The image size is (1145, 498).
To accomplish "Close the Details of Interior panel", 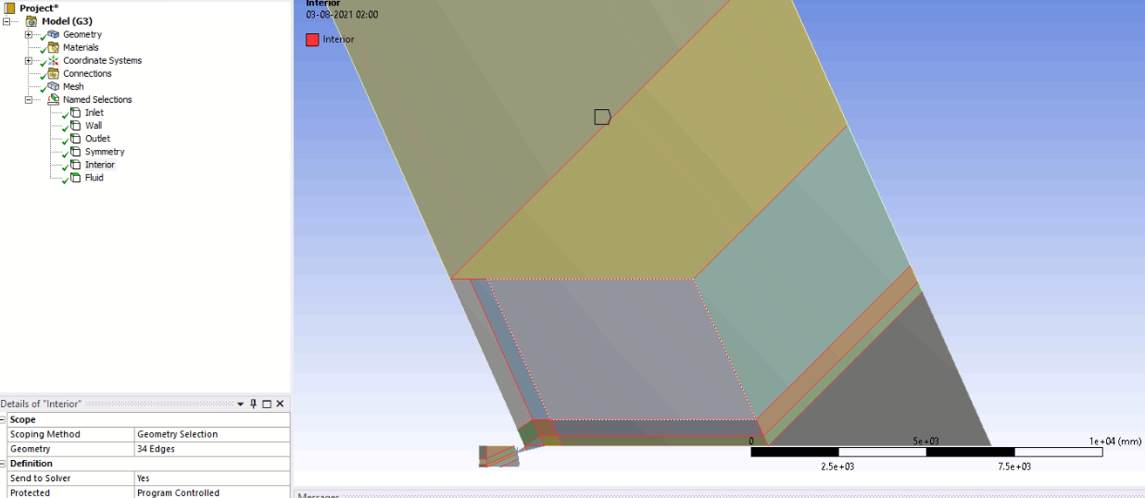I will pyautogui.click(x=280, y=405).
